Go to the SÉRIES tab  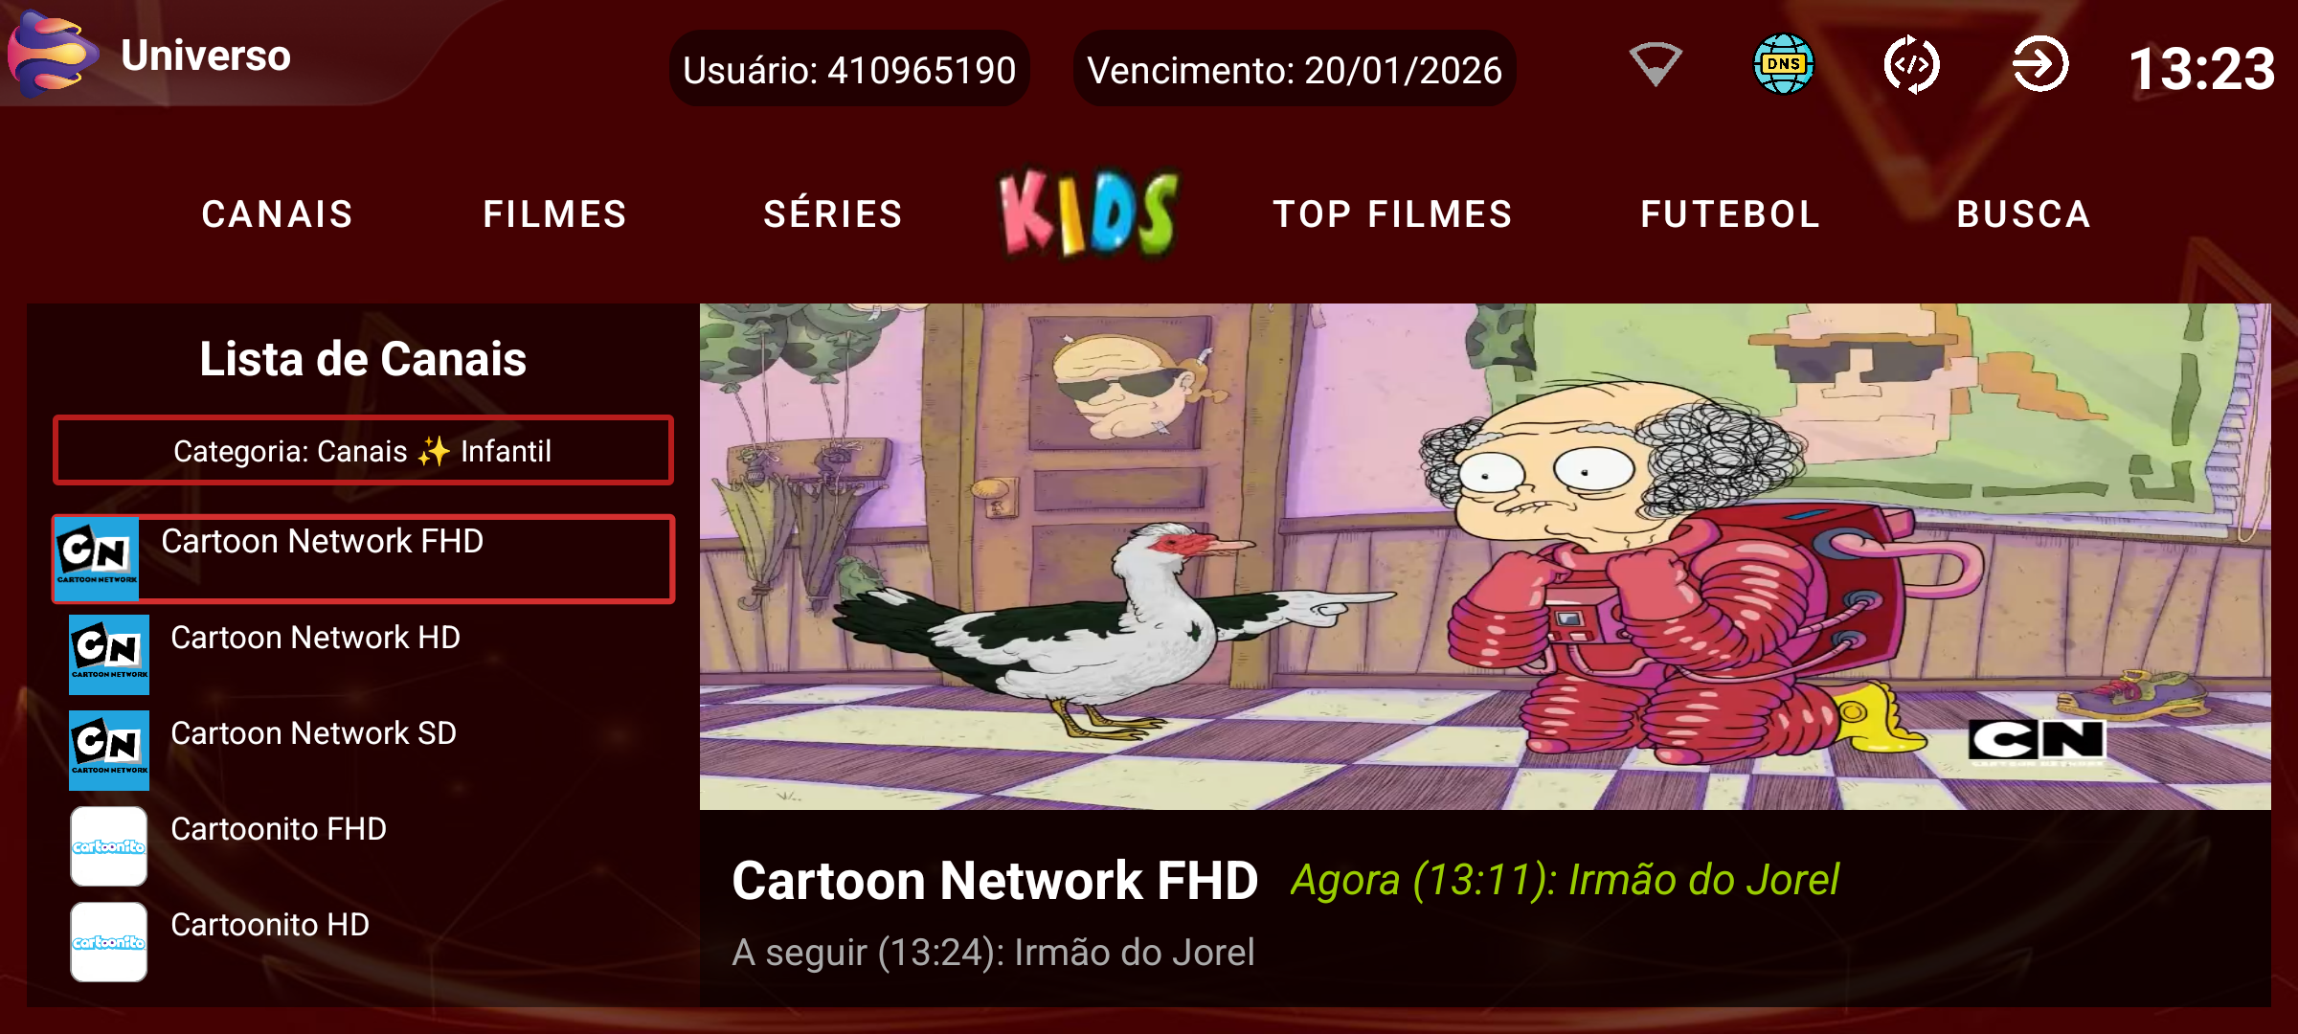[833, 214]
